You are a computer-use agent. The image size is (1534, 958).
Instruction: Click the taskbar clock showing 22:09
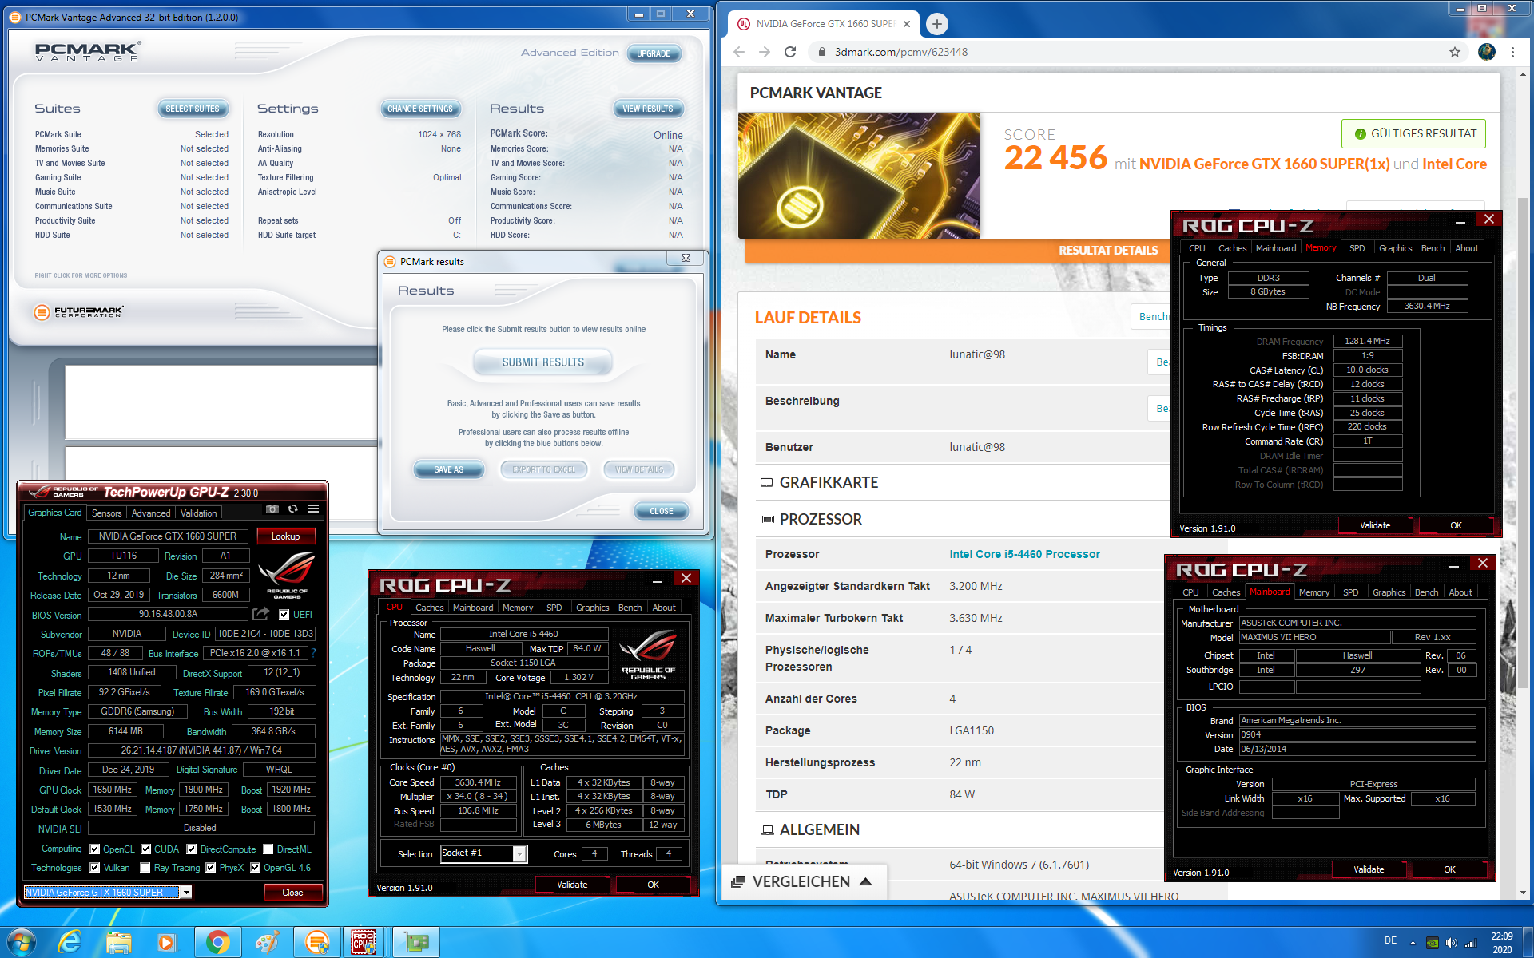pyautogui.click(x=1502, y=942)
